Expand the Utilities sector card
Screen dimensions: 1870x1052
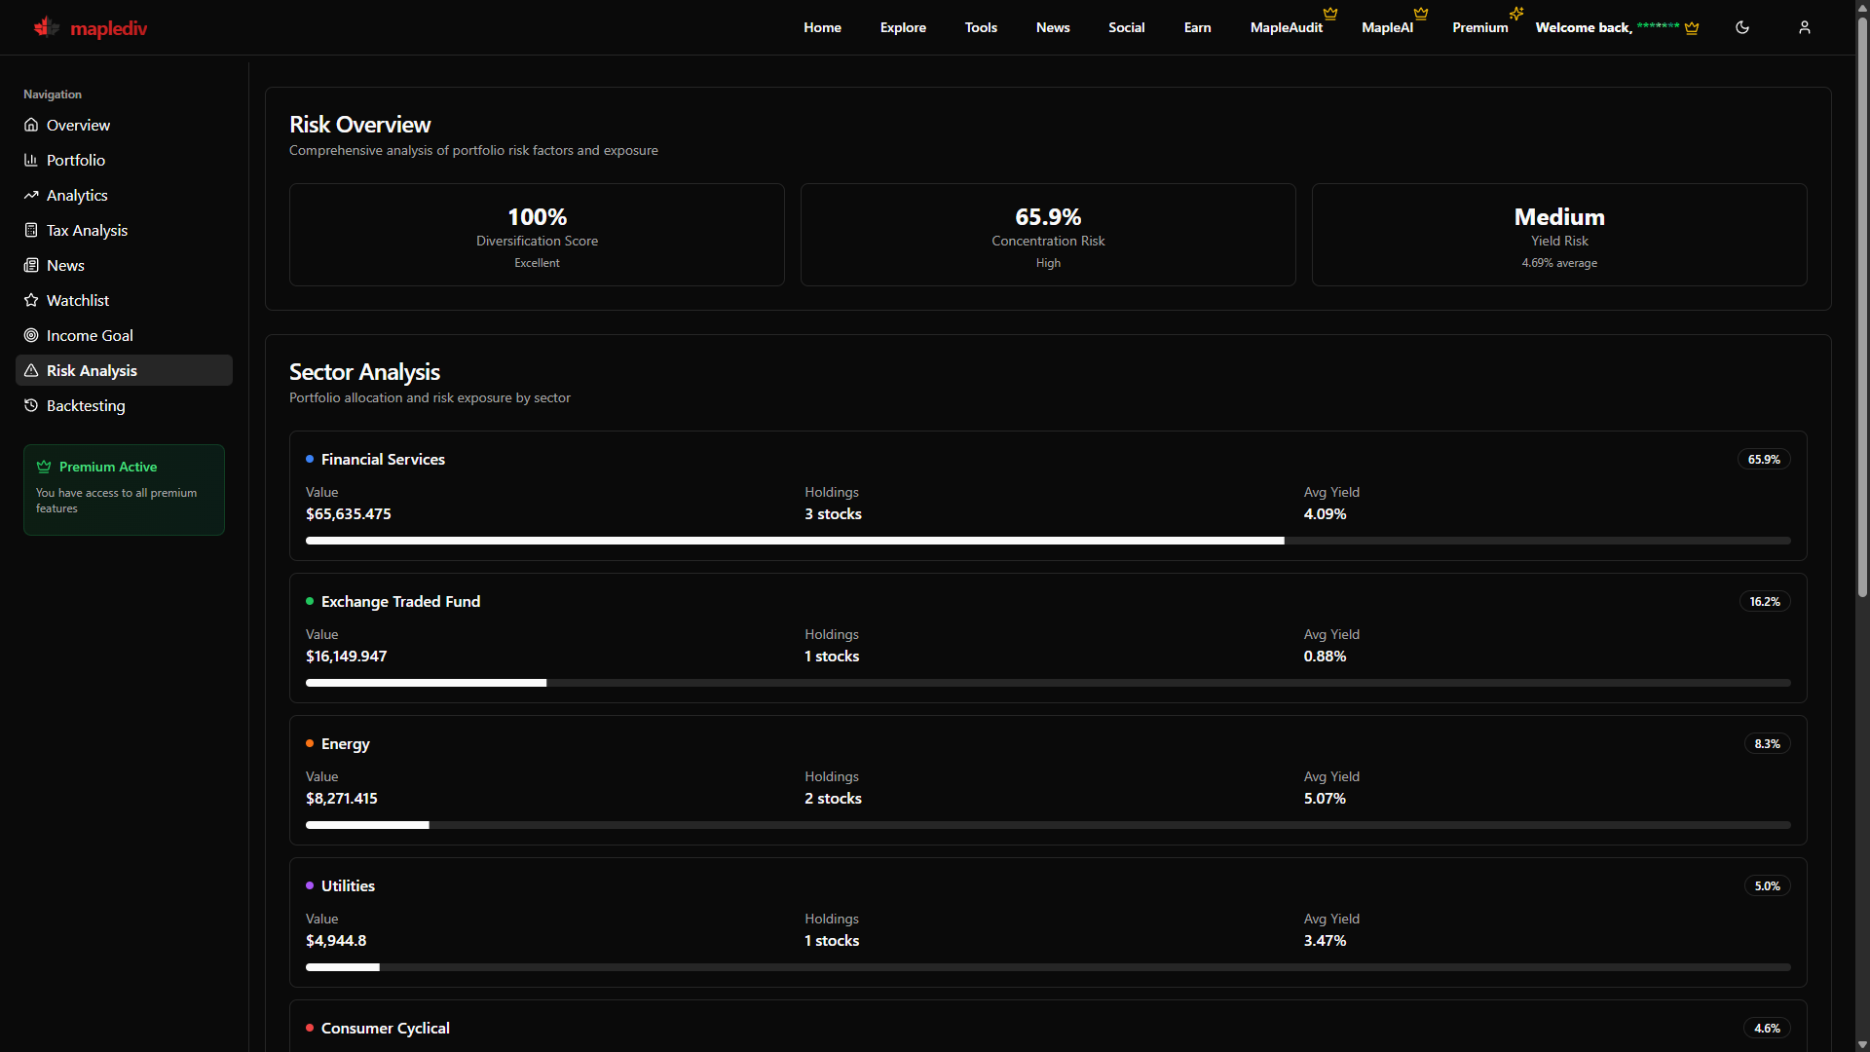(1047, 921)
